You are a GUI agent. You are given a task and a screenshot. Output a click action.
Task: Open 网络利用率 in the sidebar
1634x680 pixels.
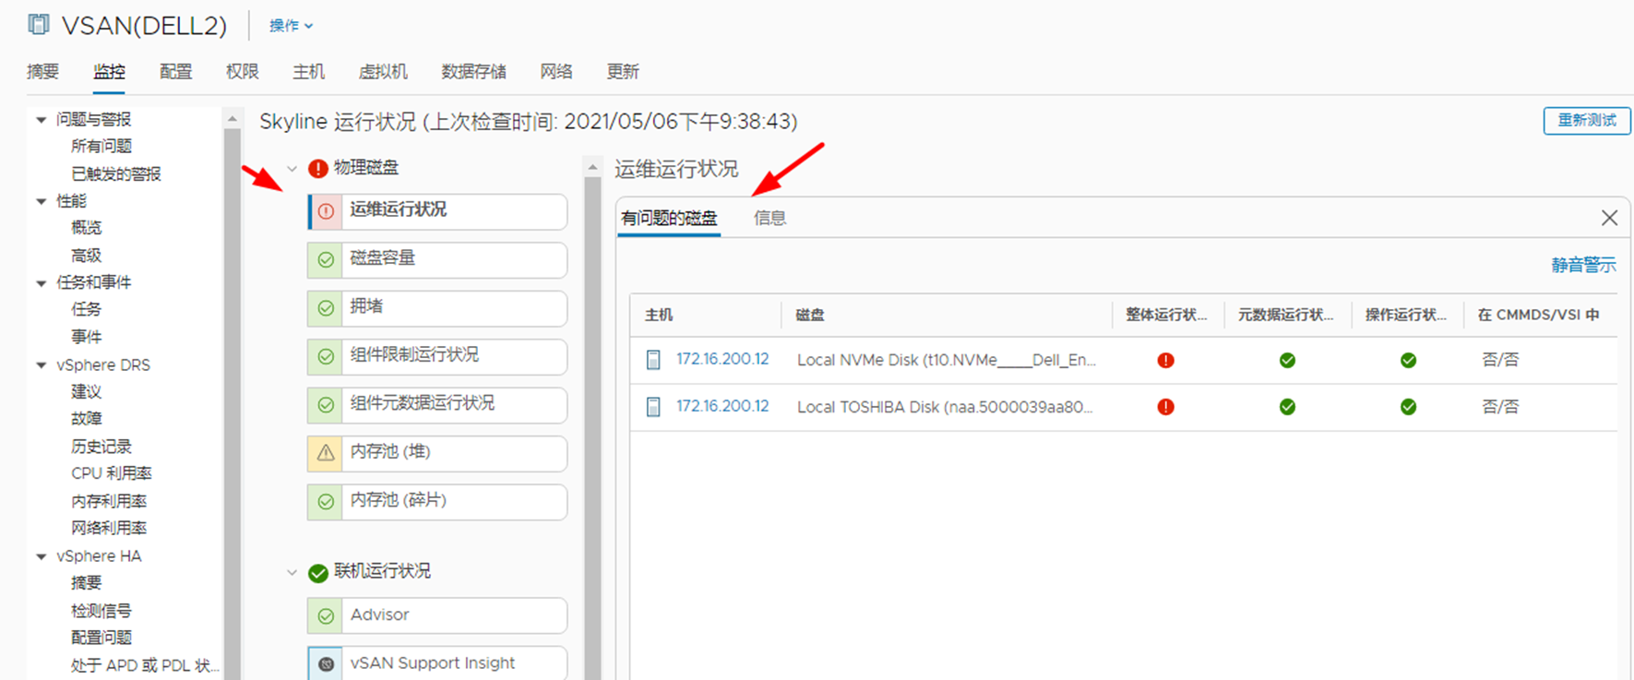(x=109, y=528)
